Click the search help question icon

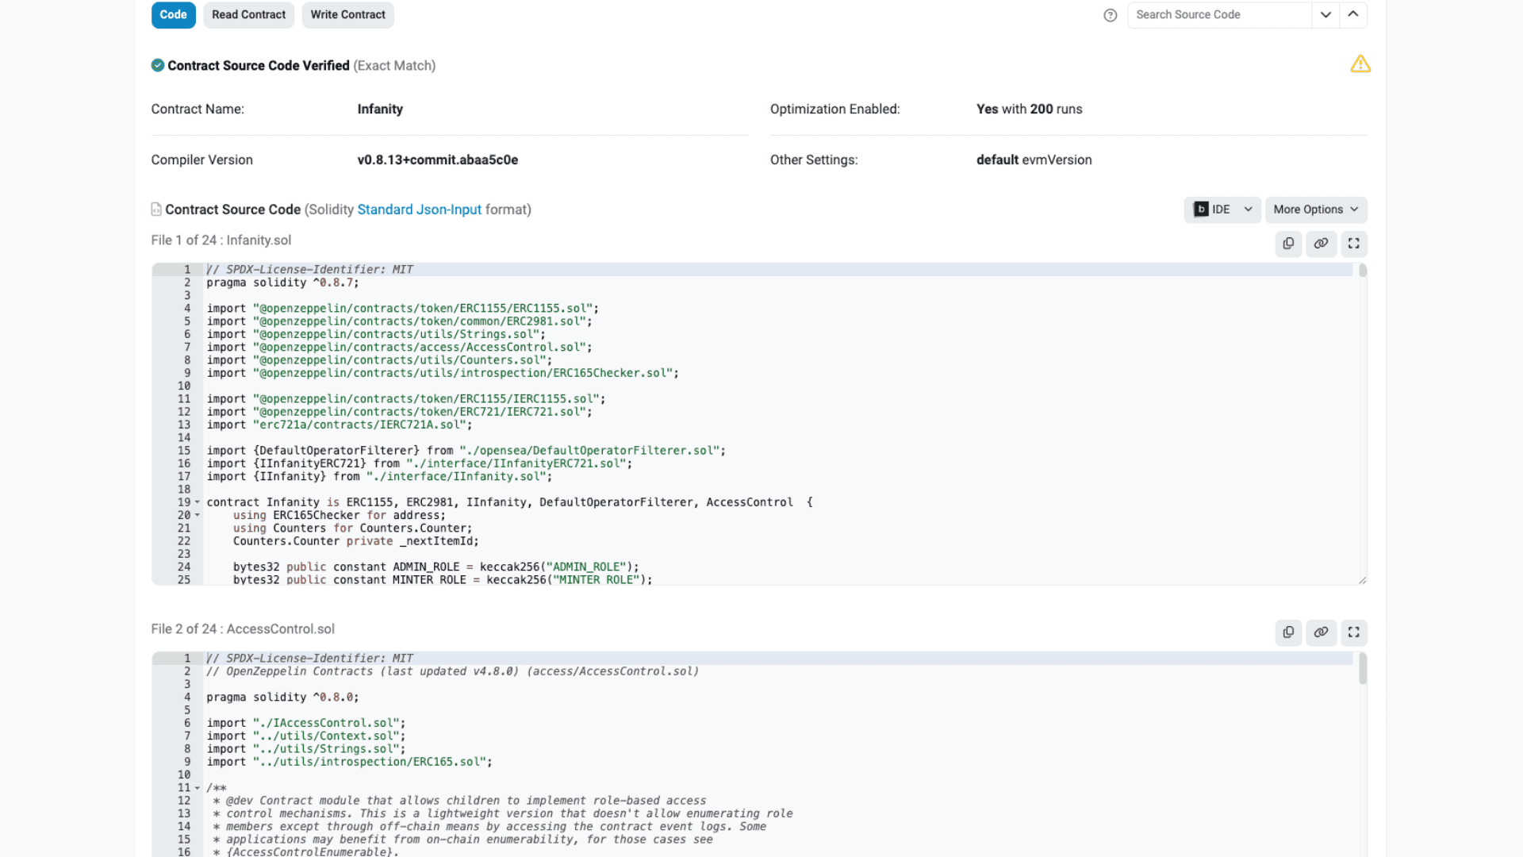[x=1110, y=15]
